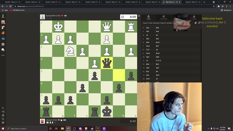Click the black king on the board
This screenshot has height=131, width=233.
coord(107,111)
